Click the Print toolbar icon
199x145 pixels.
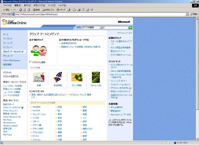pos(79,10)
